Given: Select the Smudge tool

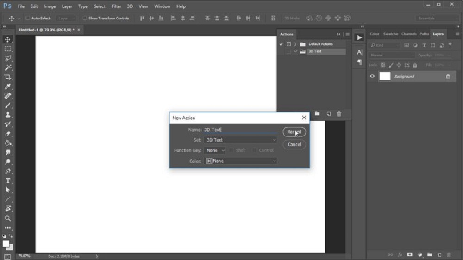Looking at the screenshot, I should tap(8, 153).
